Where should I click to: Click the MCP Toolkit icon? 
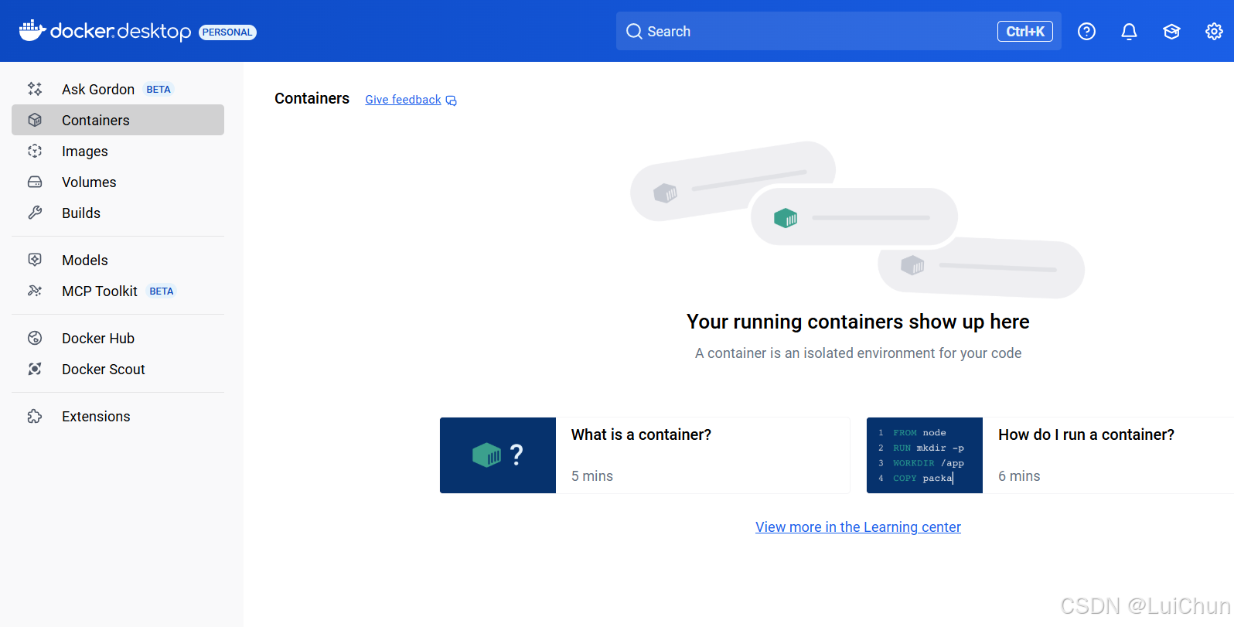(35, 291)
